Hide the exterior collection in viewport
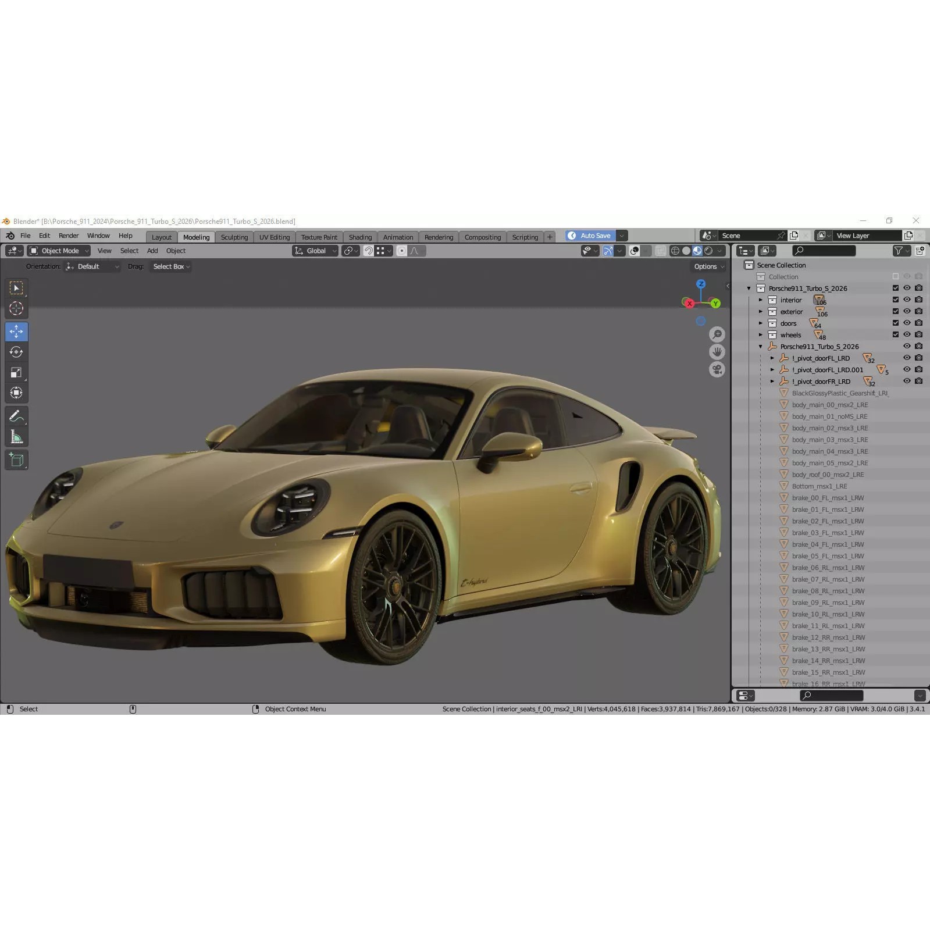 tap(907, 311)
